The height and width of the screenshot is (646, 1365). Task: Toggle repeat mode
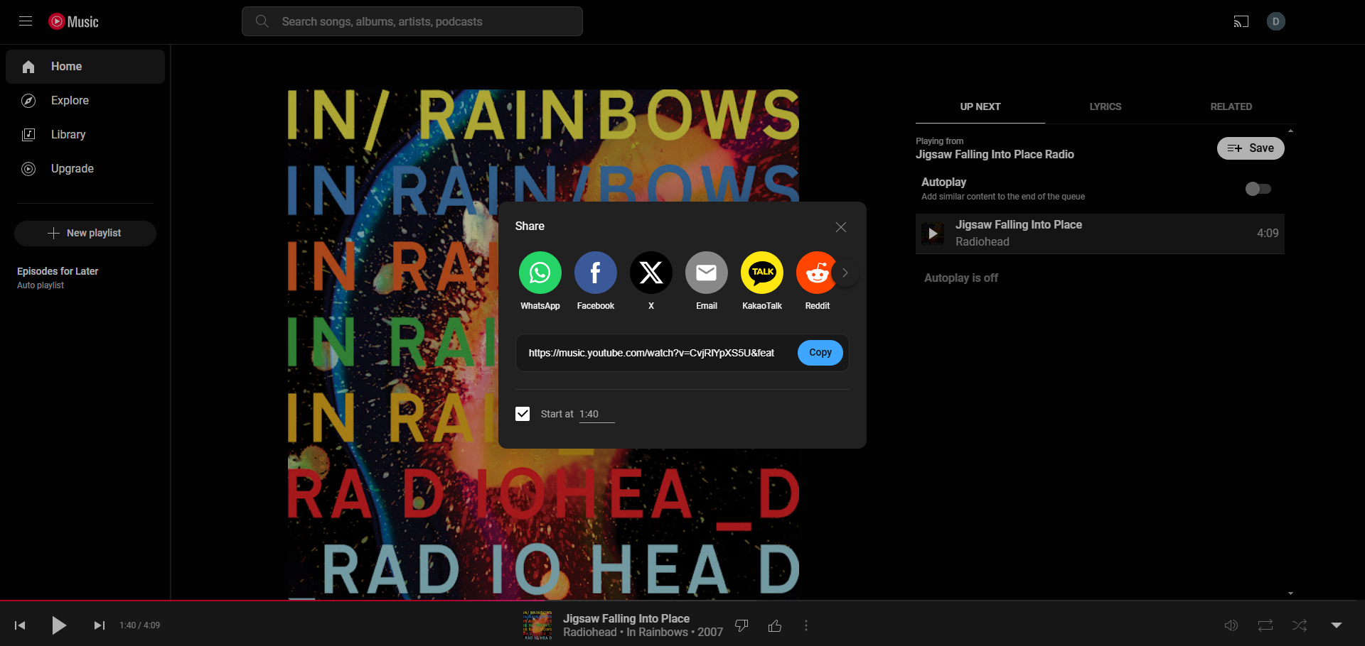1265,625
